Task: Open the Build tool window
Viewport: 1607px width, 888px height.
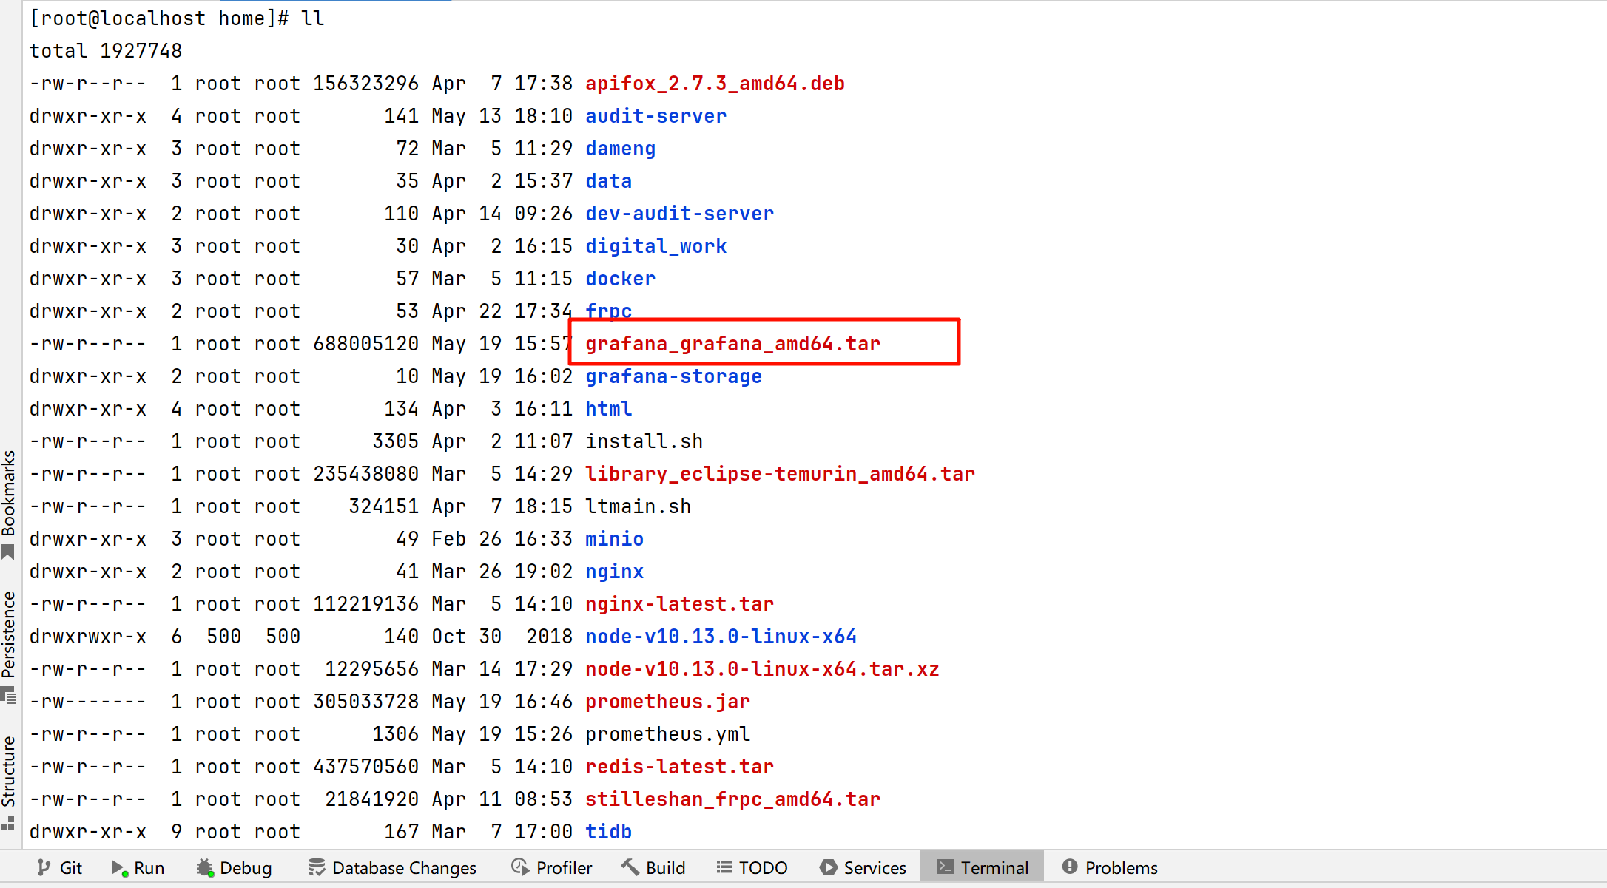Action: pos(654,867)
